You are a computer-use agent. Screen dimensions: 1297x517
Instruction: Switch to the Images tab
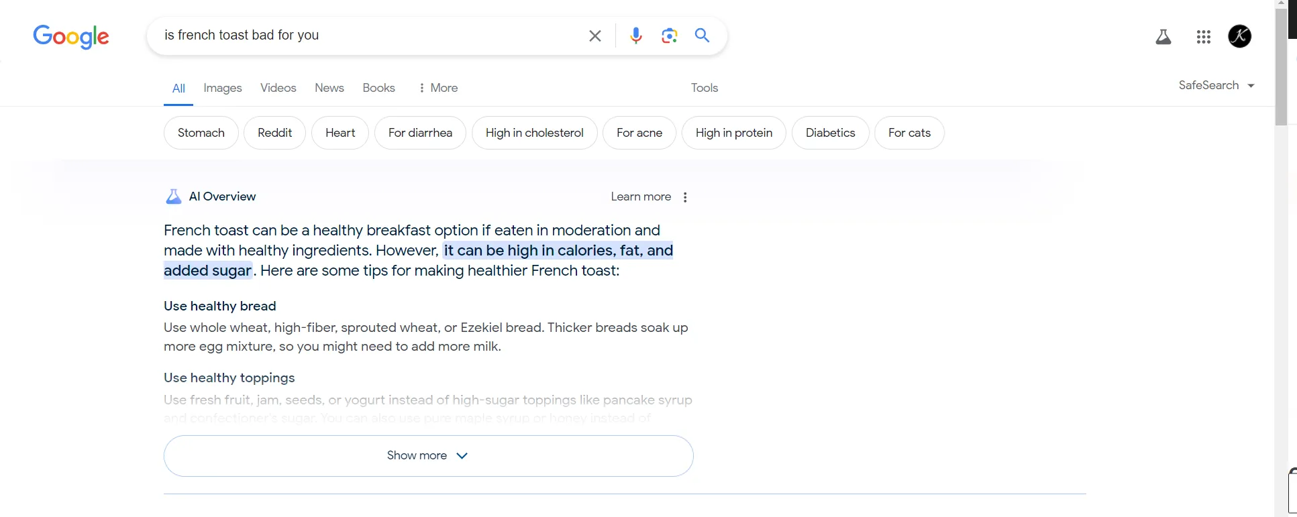pos(222,88)
